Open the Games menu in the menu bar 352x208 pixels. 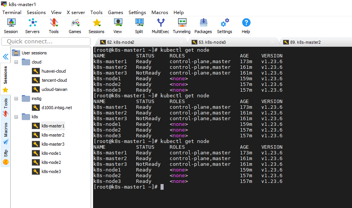click(116, 13)
